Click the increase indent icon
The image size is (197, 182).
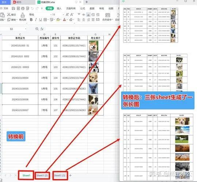tap(98, 15)
